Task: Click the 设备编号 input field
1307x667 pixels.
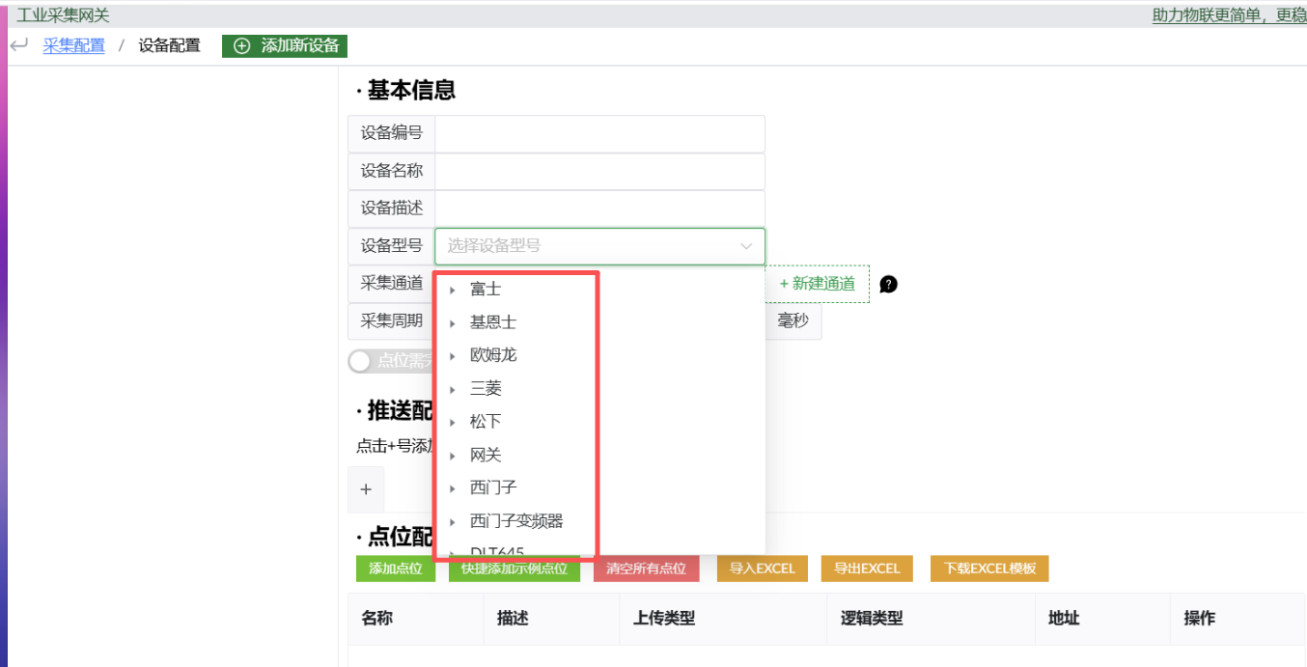Action: coord(599,133)
